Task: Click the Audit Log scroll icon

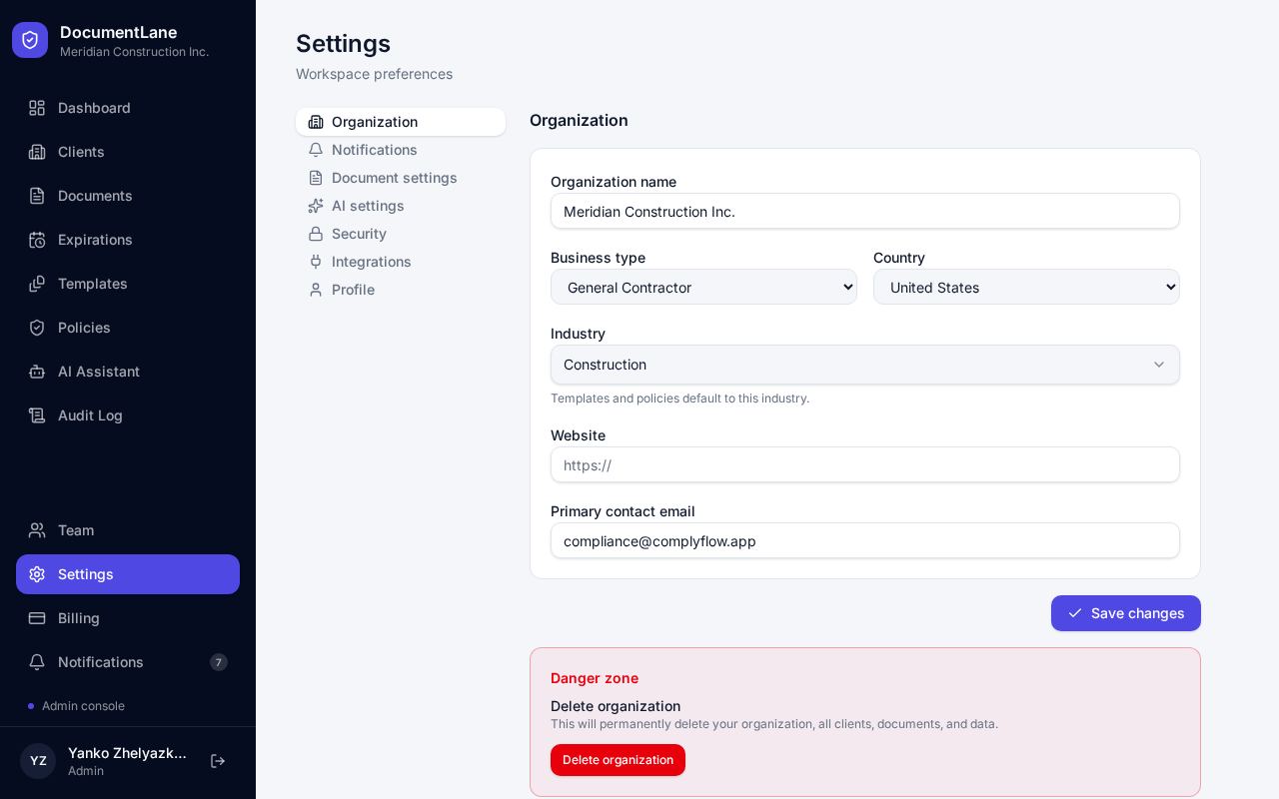Action: pos(37,415)
